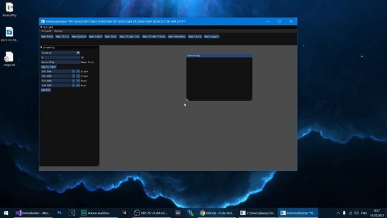387x218 pixels.
Task: Show hidden system tray icons
Action: tap(338, 213)
